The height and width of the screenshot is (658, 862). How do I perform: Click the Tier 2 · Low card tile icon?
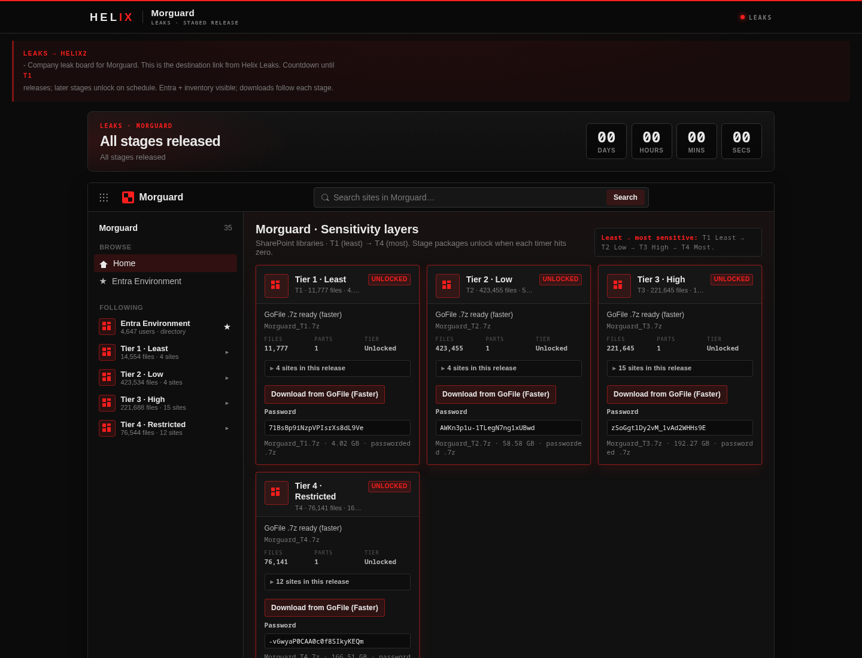448,286
